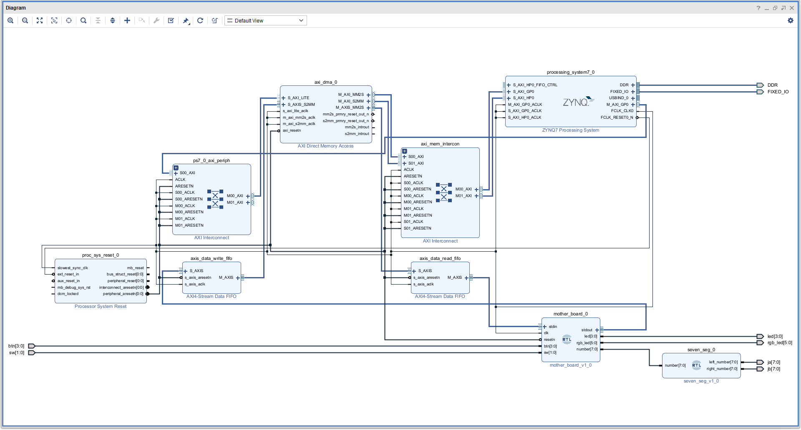Click the AXI Direct Memory Access label
The width and height of the screenshot is (801, 430).
click(325, 146)
